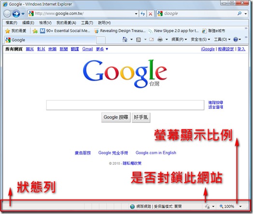Open the feeds dropdown arrow
Image resolution: width=253 pixels, height=214 pixels.
coord(145,40)
